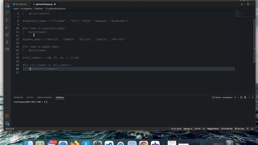
Task: Open the Accounts icon in the activity bar
Action: [x=7, y=116]
